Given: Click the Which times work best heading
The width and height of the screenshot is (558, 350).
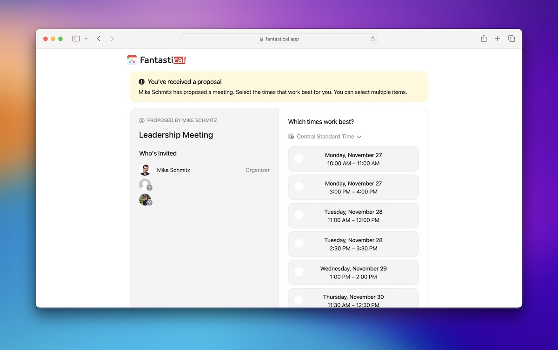Looking at the screenshot, I should coord(321,122).
